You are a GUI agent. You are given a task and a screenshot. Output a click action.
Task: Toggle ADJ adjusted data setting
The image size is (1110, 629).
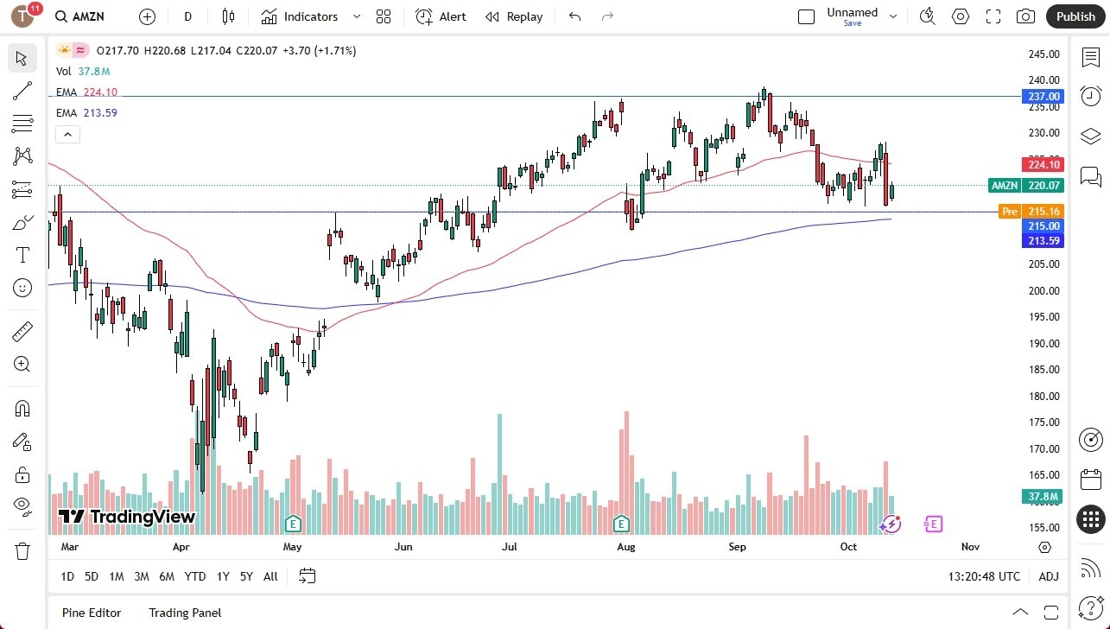[x=1048, y=576]
